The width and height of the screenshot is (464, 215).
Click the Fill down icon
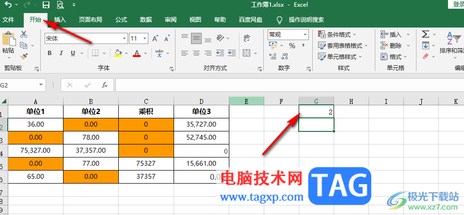(x=426, y=45)
